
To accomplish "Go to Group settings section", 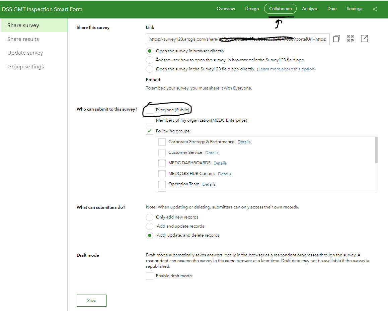I will click(25, 67).
